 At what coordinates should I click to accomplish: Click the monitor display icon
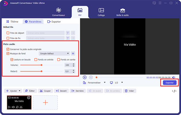point(111,83)
